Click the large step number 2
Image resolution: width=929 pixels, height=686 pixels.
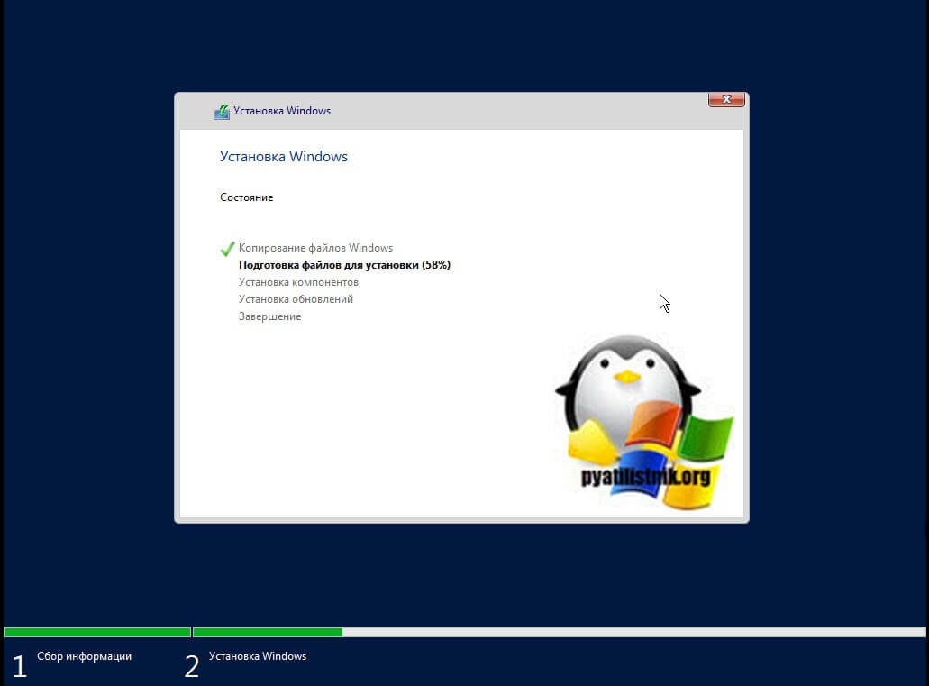pos(191,667)
